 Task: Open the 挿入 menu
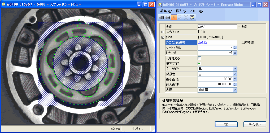181,11
